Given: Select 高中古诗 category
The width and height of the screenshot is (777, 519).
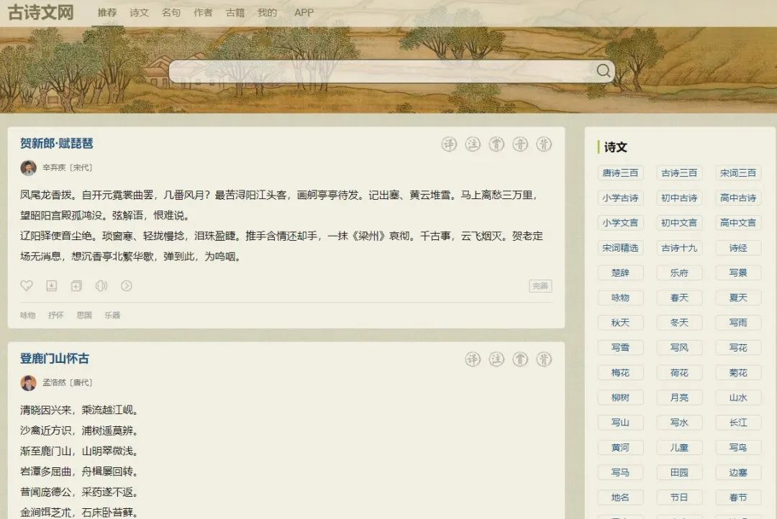Looking at the screenshot, I should pyautogui.click(x=738, y=198).
